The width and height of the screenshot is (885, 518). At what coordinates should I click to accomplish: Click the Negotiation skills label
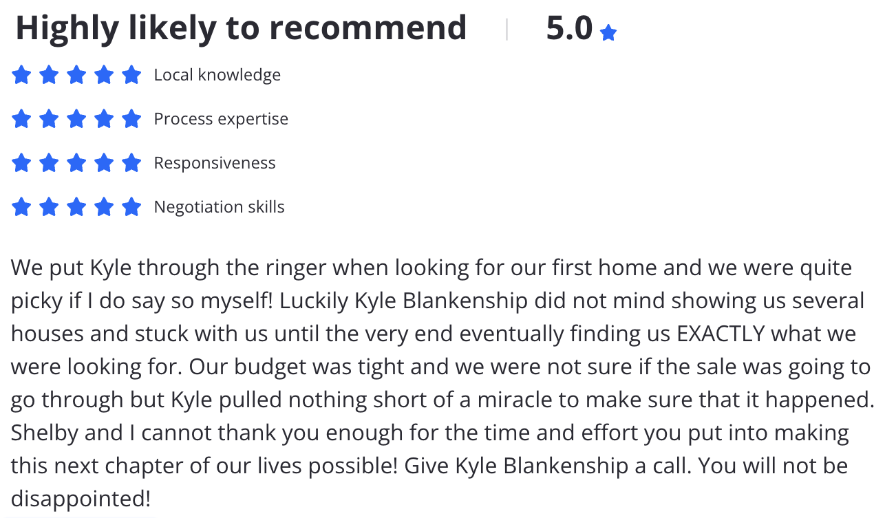tap(219, 207)
